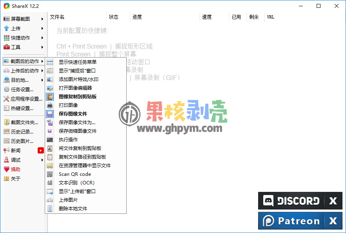Screen dimensions: 346x233
Task: Expand the 快捷动作 submenu arrow
Action: tap(42, 38)
